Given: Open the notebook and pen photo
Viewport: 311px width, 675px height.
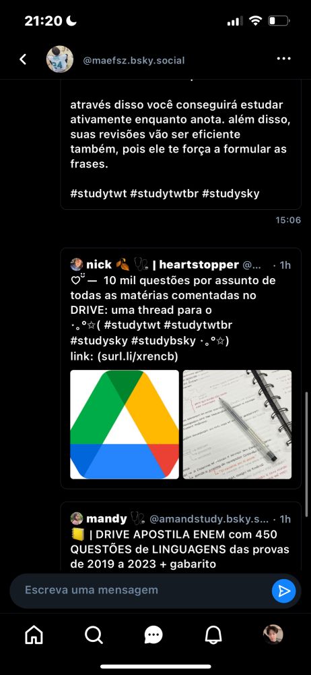Looking at the screenshot, I should (237, 425).
